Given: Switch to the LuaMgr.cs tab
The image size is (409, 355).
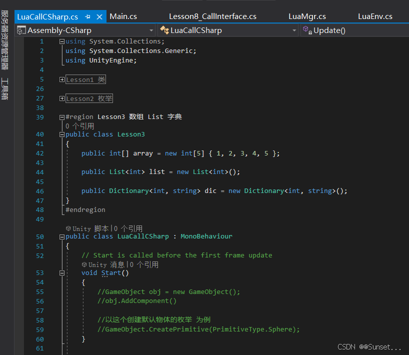Looking at the screenshot, I should point(307,16).
